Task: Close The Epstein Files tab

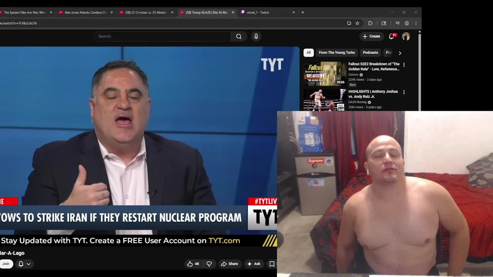Action: pyautogui.click(x=51, y=12)
